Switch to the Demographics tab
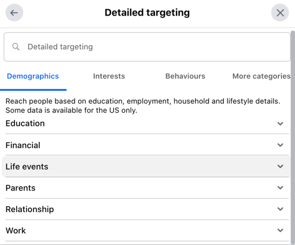 pyautogui.click(x=33, y=76)
